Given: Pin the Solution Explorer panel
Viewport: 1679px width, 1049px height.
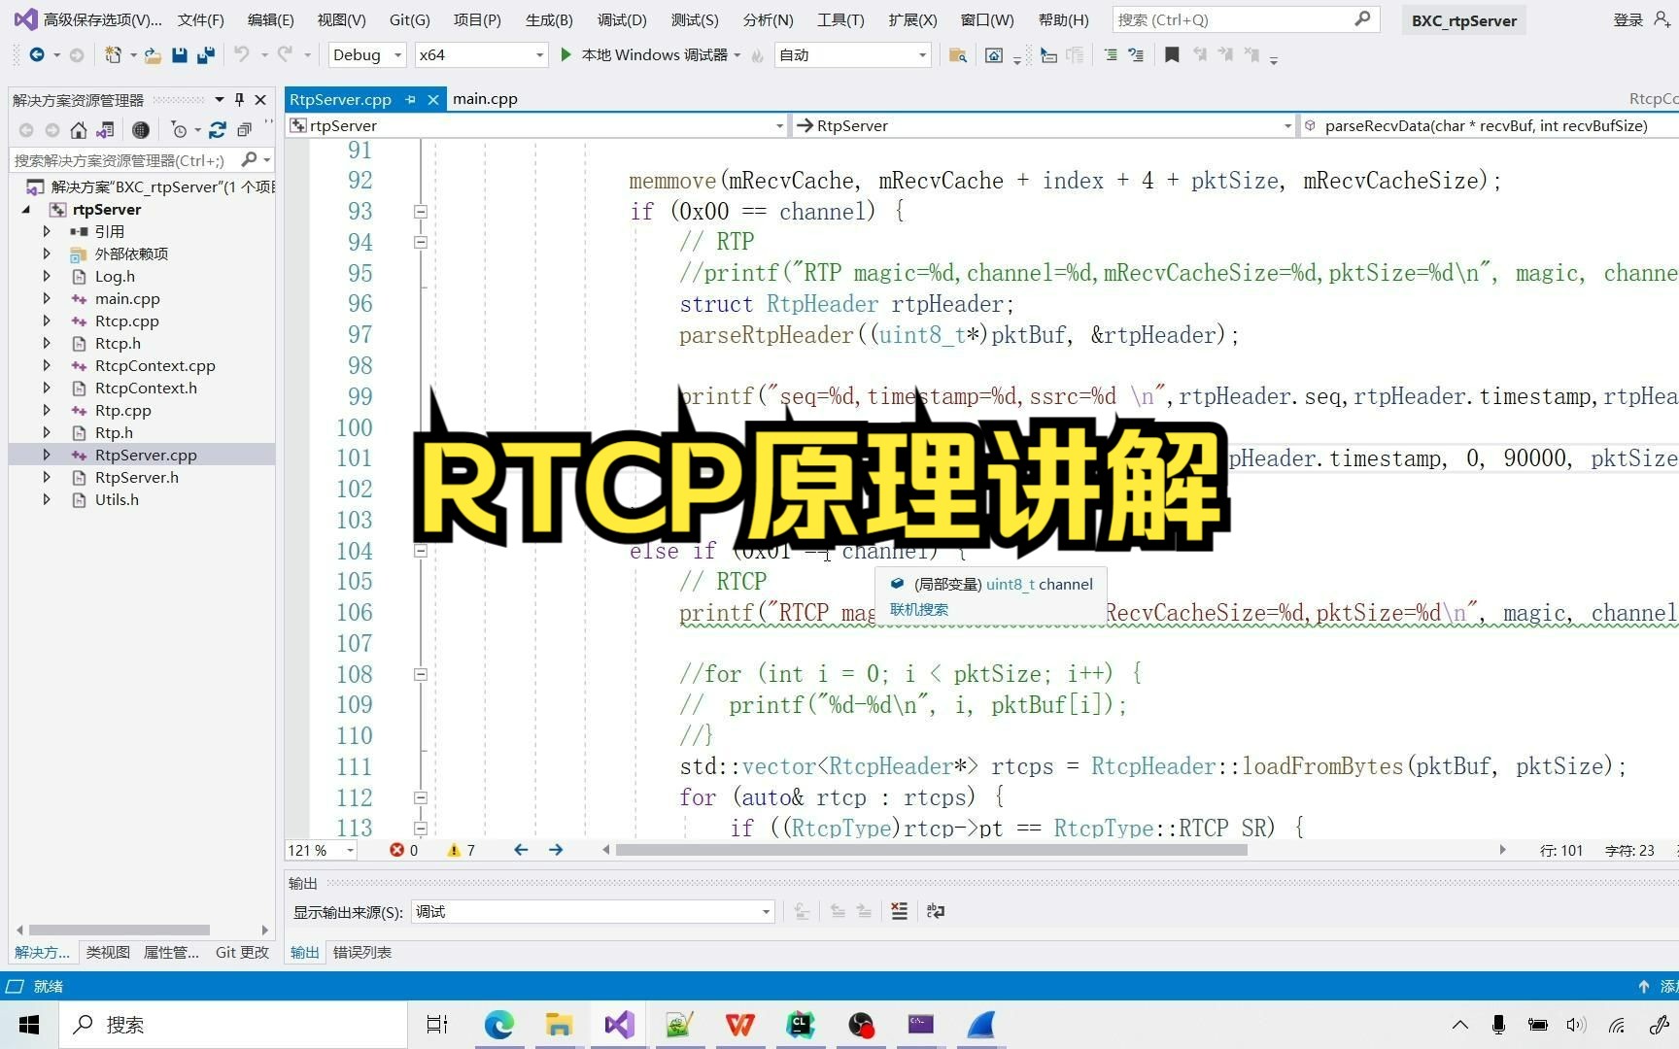Looking at the screenshot, I should (x=239, y=99).
